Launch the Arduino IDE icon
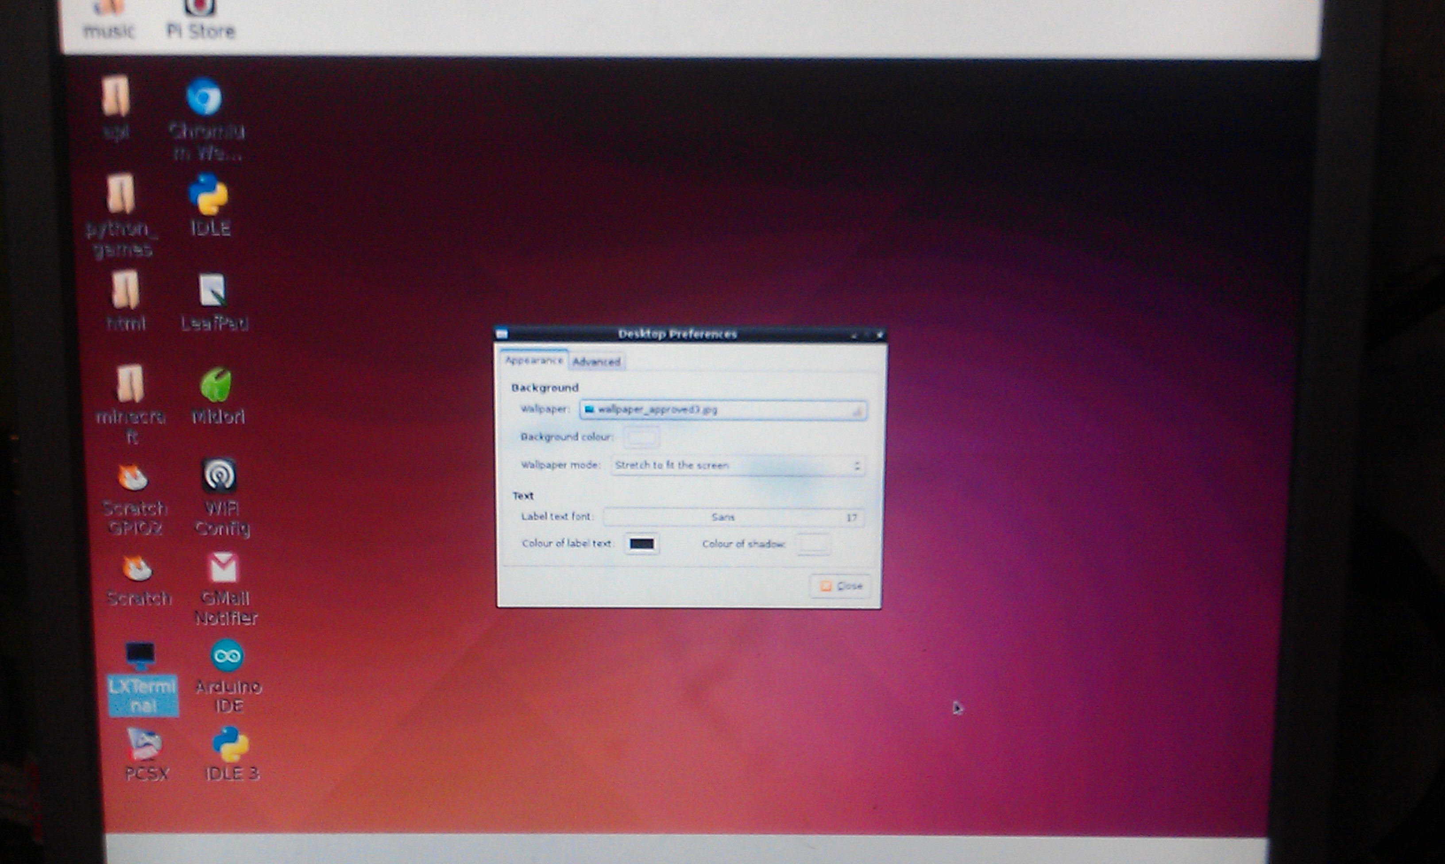This screenshot has height=864, width=1445. [x=227, y=656]
